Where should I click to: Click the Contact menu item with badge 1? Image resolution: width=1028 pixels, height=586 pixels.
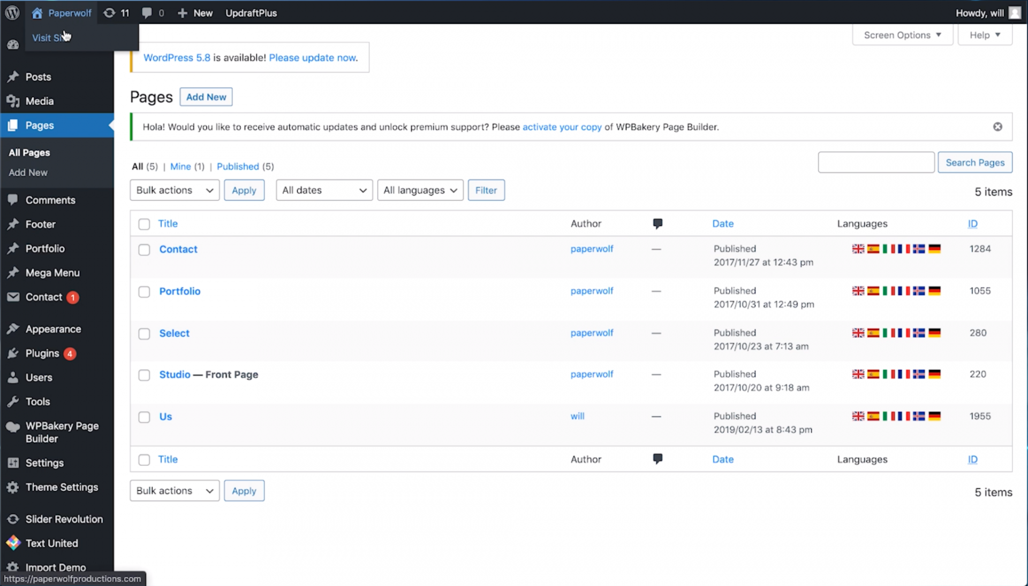click(44, 297)
